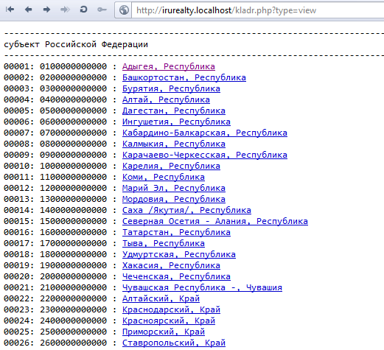The height and width of the screenshot is (350, 384).
Task: Open the Башкортостан, Республика link
Action: (x=184, y=77)
